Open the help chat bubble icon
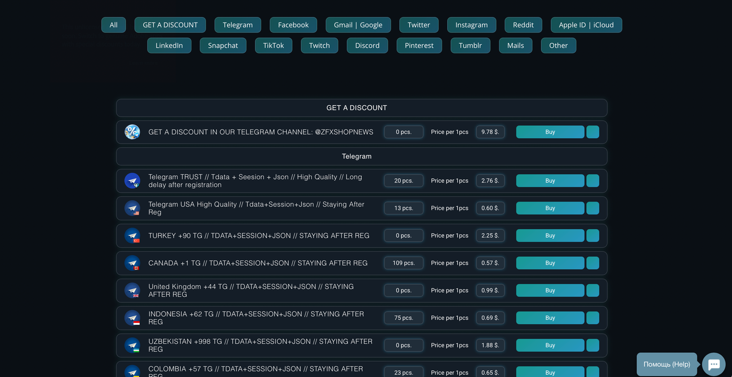The height and width of the screenshot is (377, 732). pos(714,364)
